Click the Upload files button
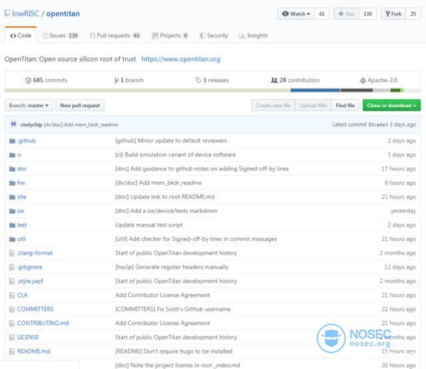The image size is (426, 369). (x=314, y=105)
